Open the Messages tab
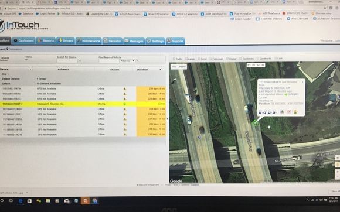This screenshot has width=340, height=212. pyautogui.click(x=134, y=41)
